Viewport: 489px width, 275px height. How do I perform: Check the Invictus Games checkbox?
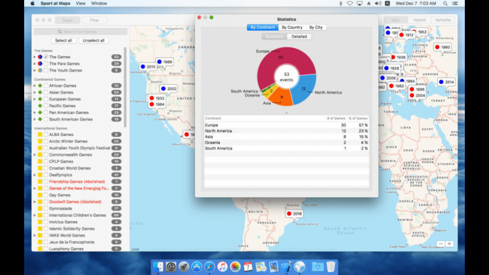[46, 222]
